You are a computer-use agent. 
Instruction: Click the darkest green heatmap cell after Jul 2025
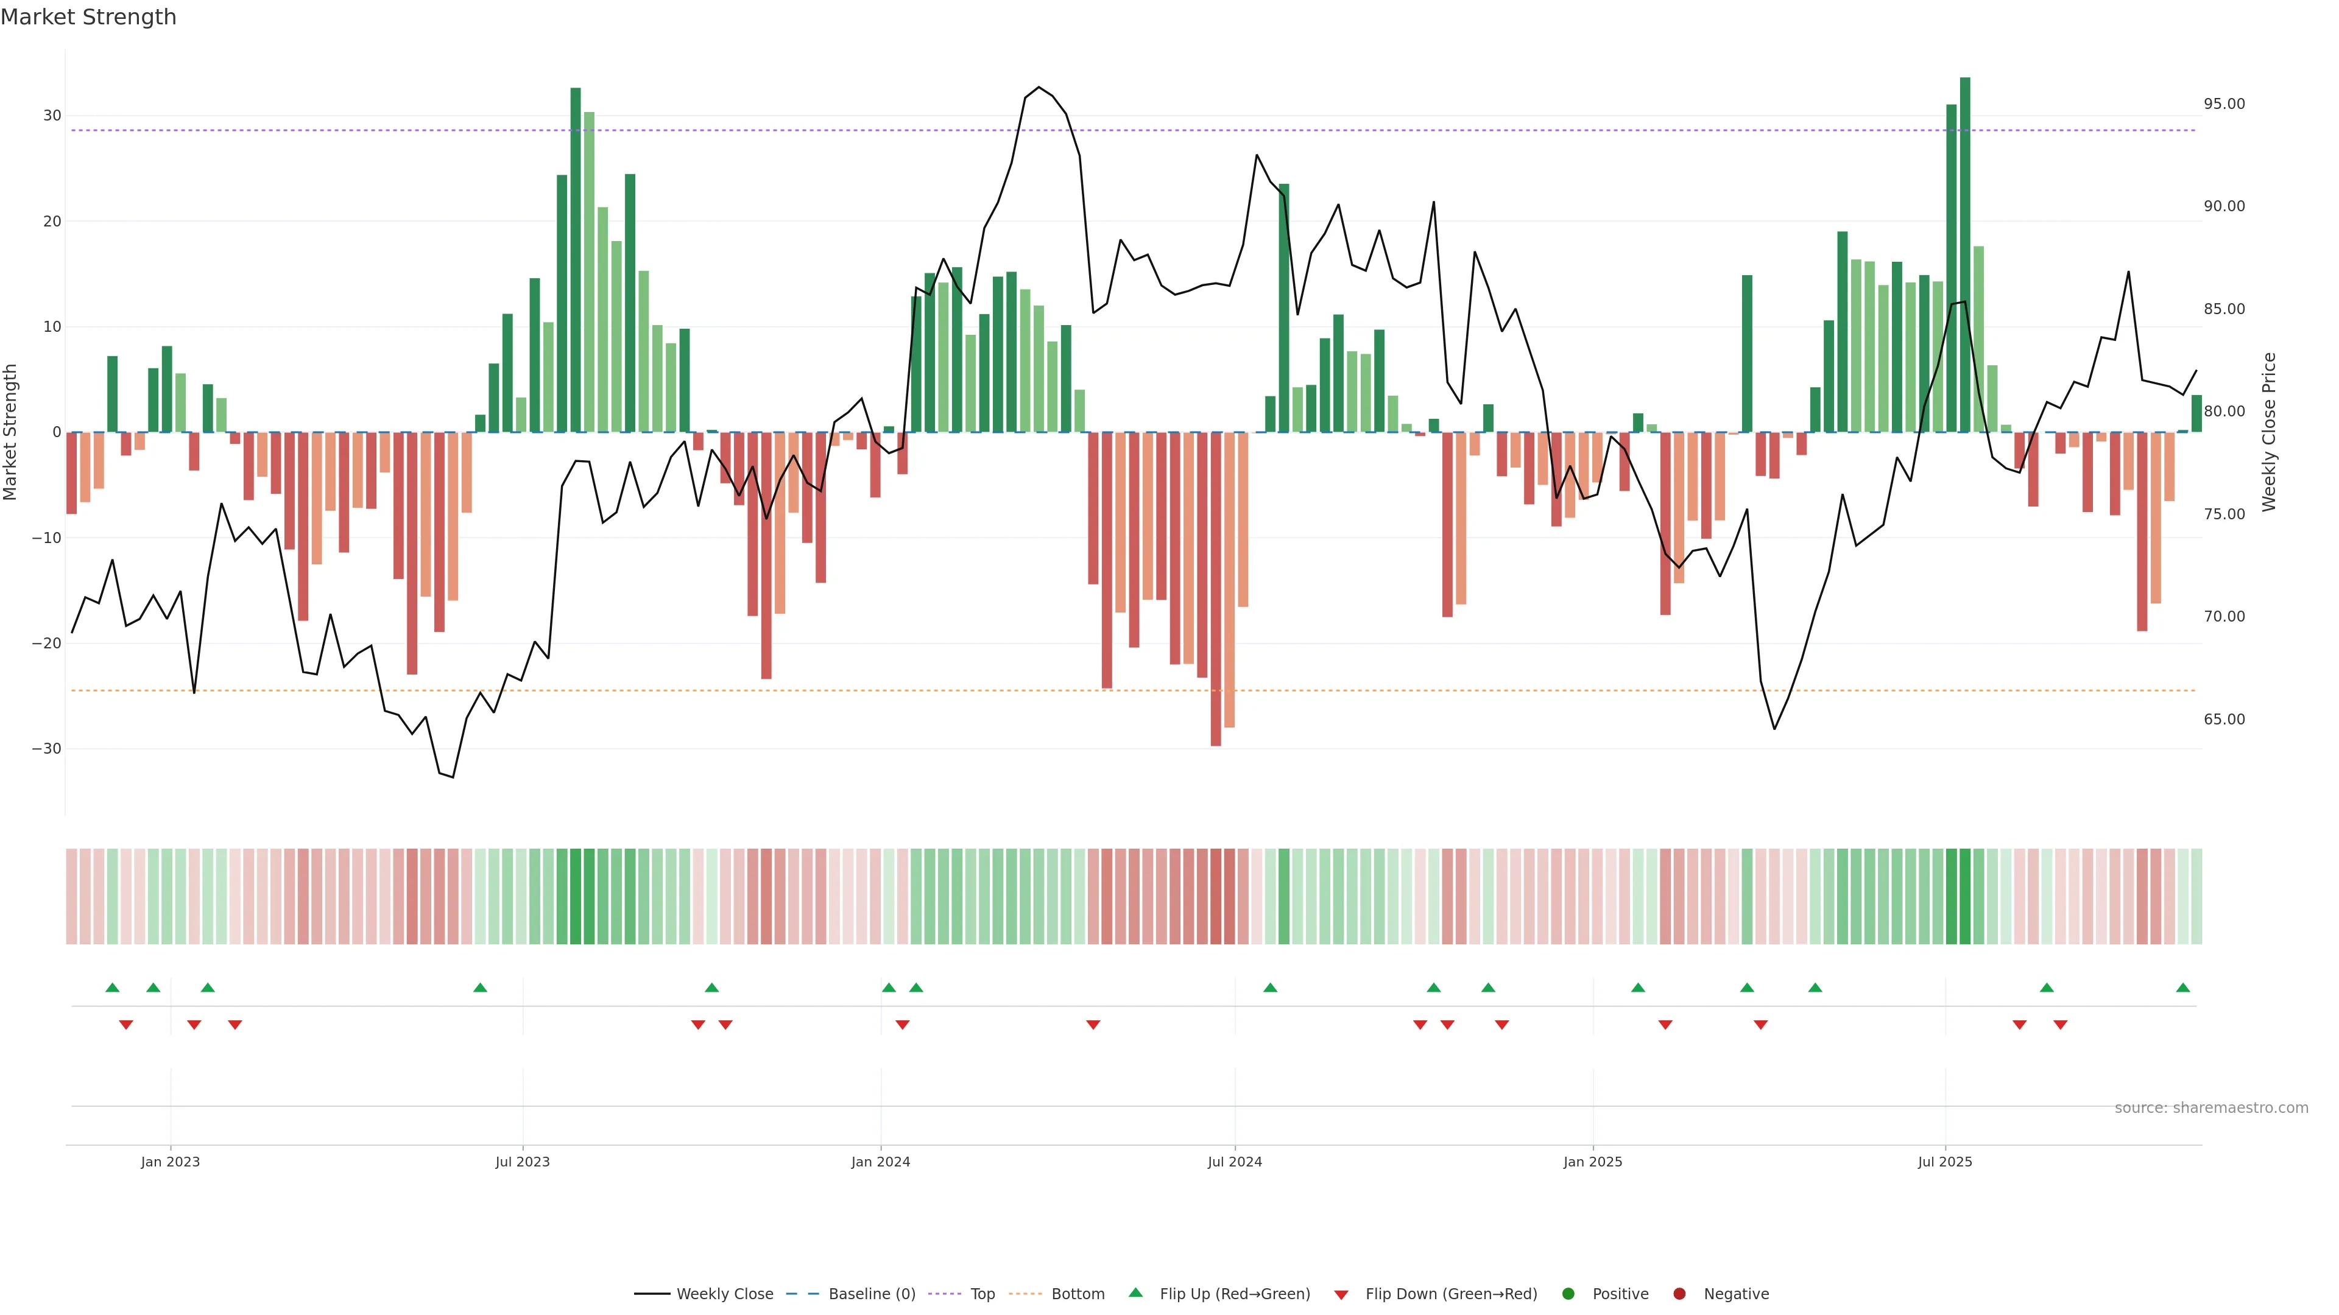[x=1965, y=896]
